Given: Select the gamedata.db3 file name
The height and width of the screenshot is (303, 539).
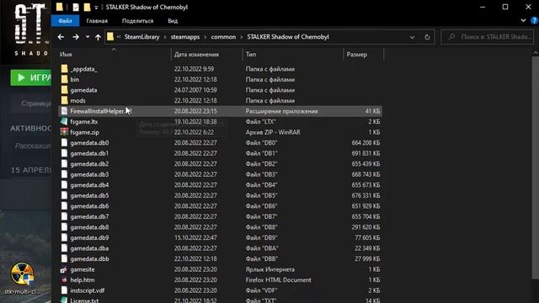Looking at the screenshot, I should 89,174.
